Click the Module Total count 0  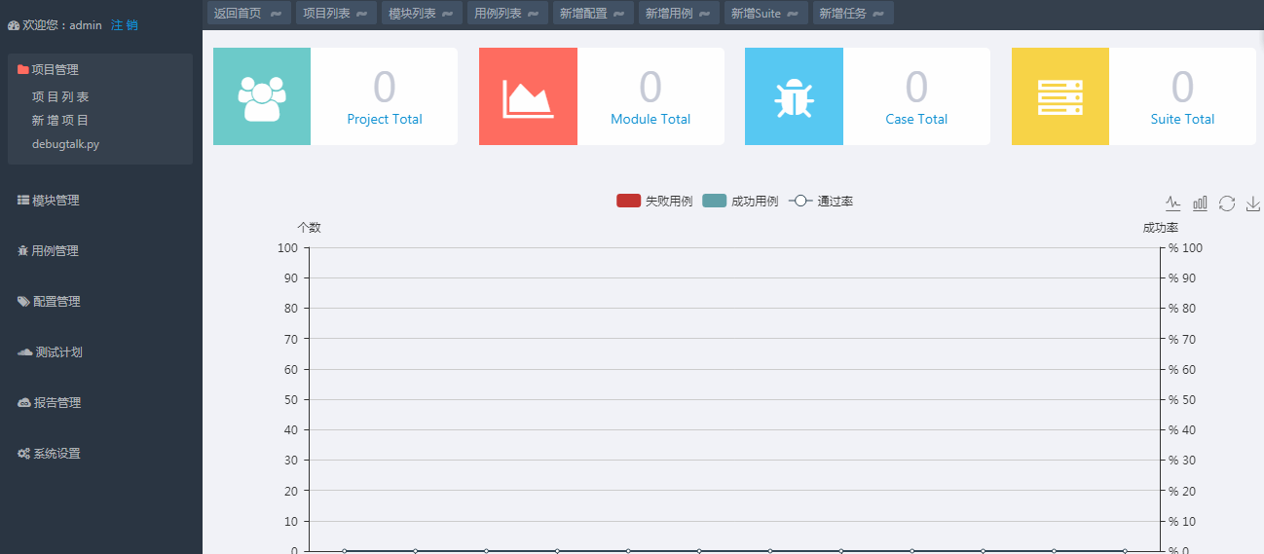(651, 87)
